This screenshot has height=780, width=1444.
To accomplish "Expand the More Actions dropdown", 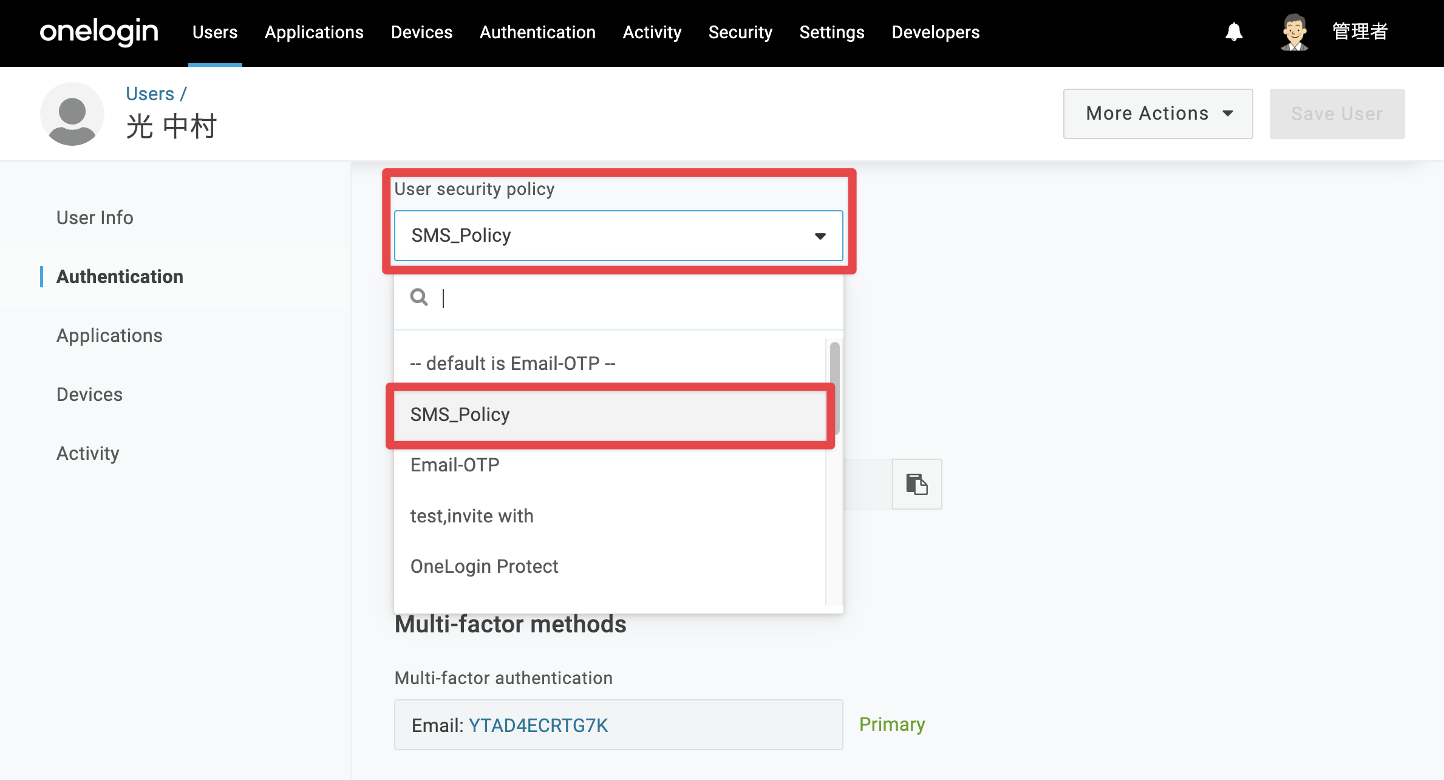I will coord(1158,114).
